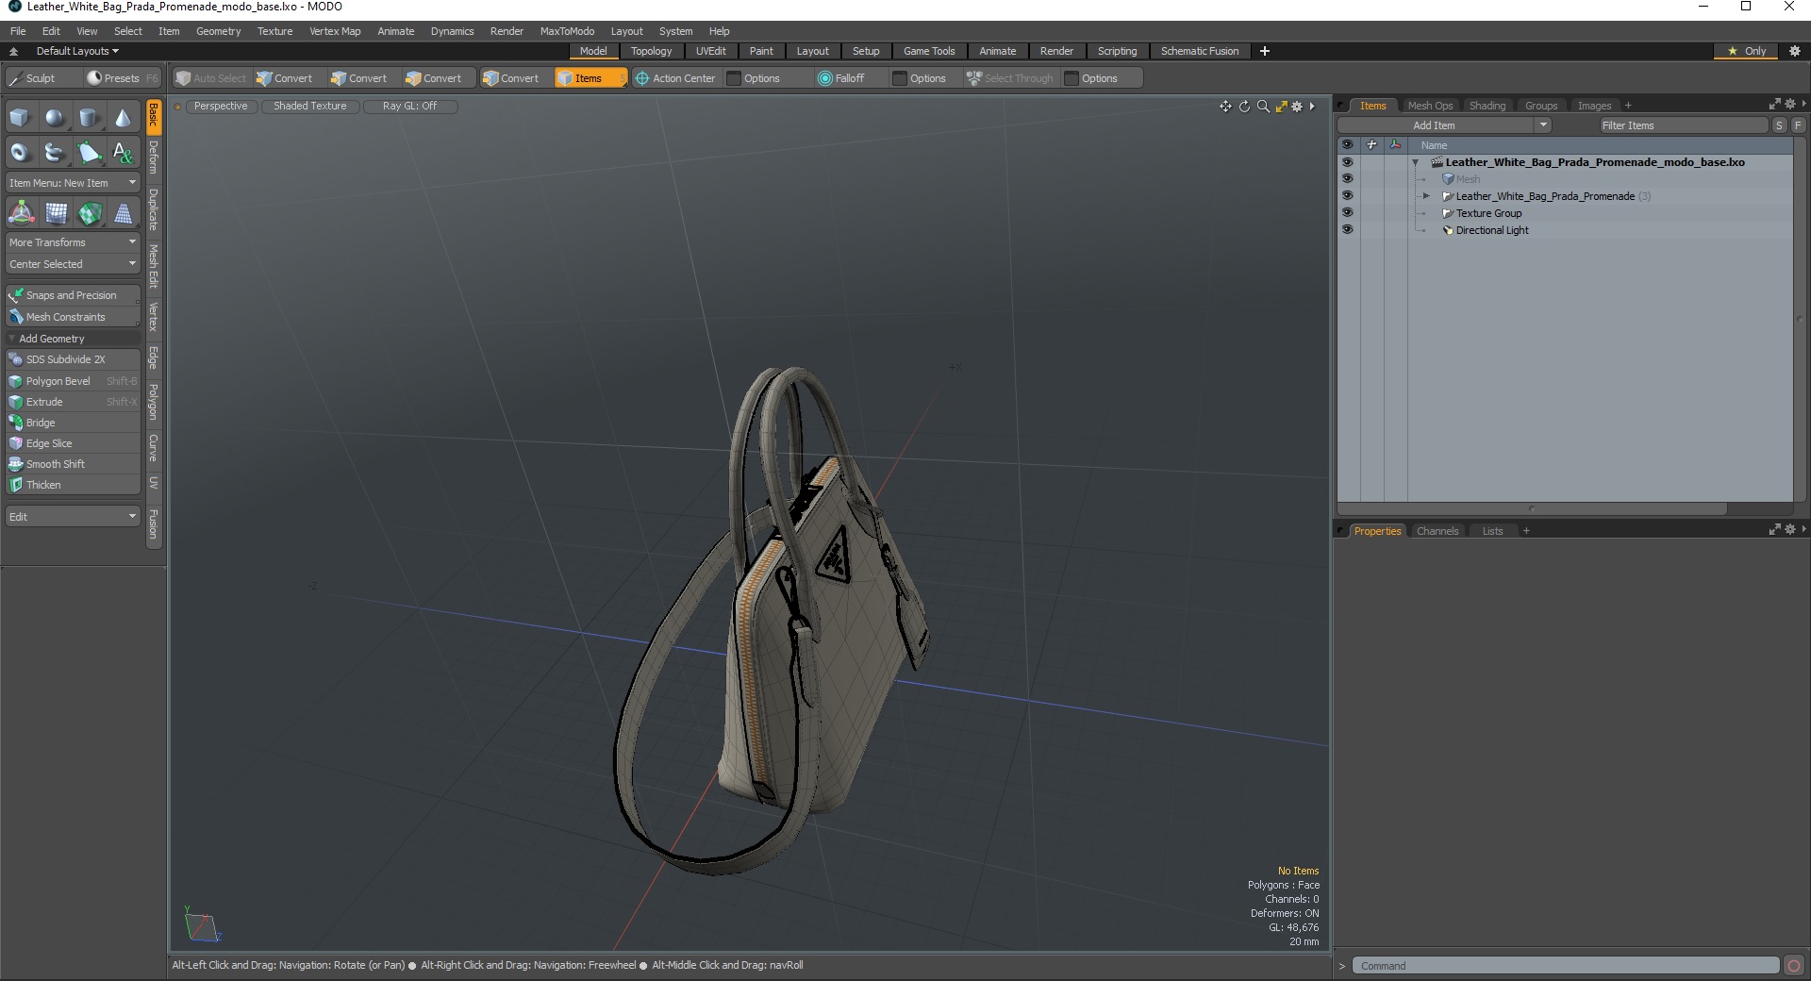Toggle Auto Select mode

[211, 78]
